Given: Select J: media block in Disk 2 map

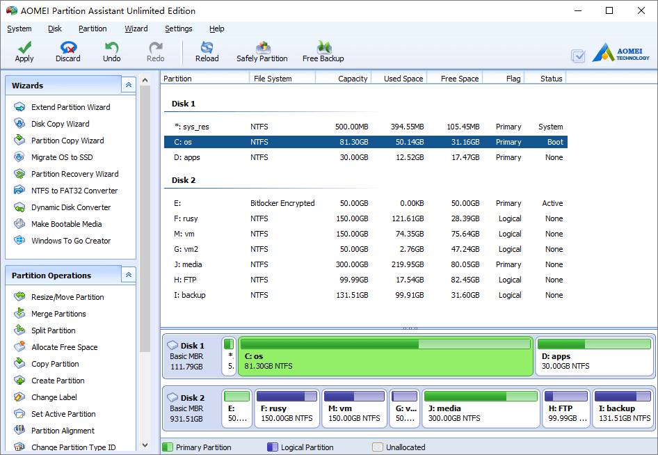Looking at the screenshot, I should click(x=481, y=408).
